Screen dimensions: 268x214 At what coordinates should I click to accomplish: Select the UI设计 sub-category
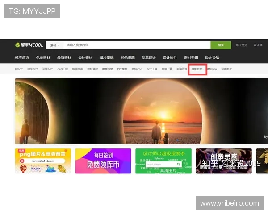[x=19, y=69]
